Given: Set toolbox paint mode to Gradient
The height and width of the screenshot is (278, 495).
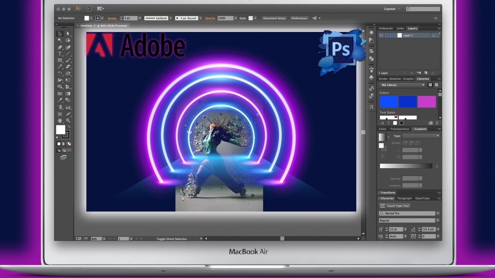Looking at the screenshot, I should click(x=64, y=144).
